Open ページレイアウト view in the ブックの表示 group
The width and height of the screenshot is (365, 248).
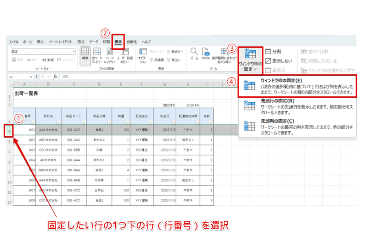(x=110, y=55)
